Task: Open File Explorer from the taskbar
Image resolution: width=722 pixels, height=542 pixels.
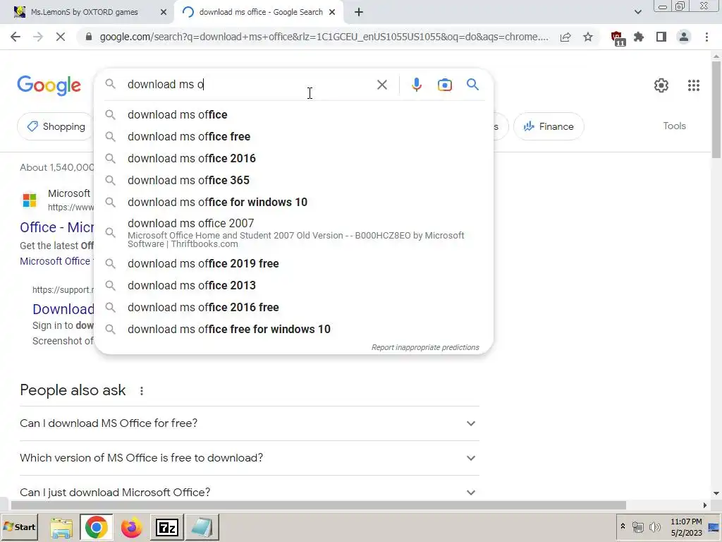Action: [61, 527]
